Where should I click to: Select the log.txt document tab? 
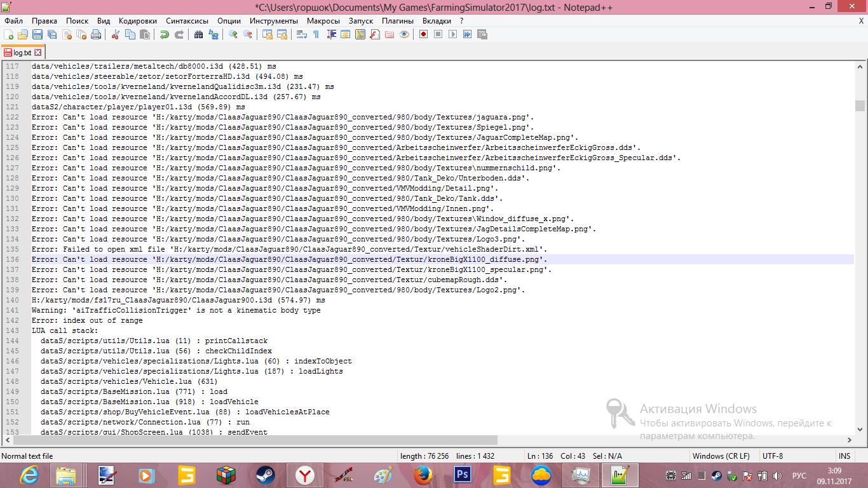coord(21,53)
